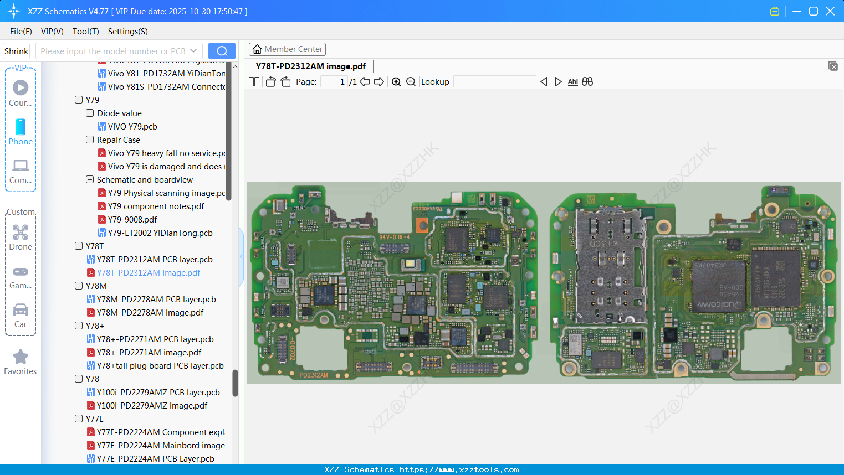
Task: Collapse the Y77E tree node
Action: [x=79, y=419]
